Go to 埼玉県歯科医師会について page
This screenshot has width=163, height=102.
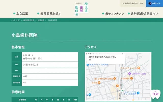coord(133,3)
